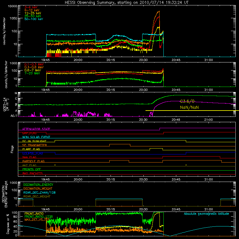Click the PARTICLE_FLAG label

33,161
